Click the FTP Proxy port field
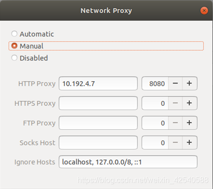 point(155,123)
